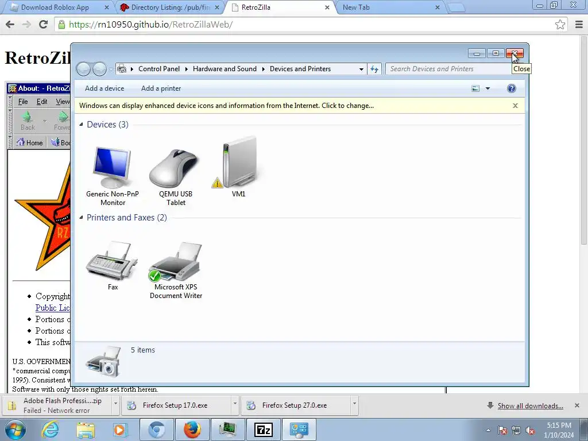
Task: Open 7-Zip from the taskbar
Action: coord(263,430)
